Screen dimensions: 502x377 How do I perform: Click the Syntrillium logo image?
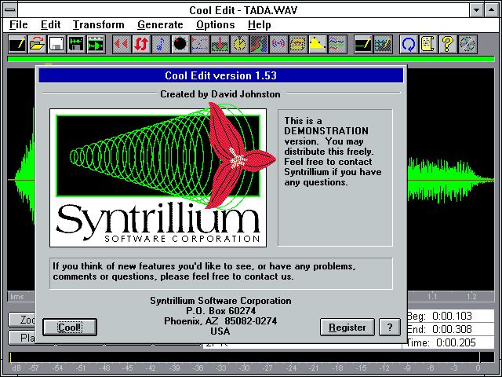click(x=158, y=178)
